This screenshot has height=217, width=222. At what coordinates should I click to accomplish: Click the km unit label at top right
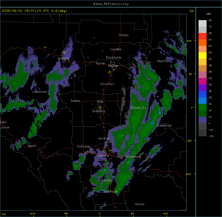point(192,11)
